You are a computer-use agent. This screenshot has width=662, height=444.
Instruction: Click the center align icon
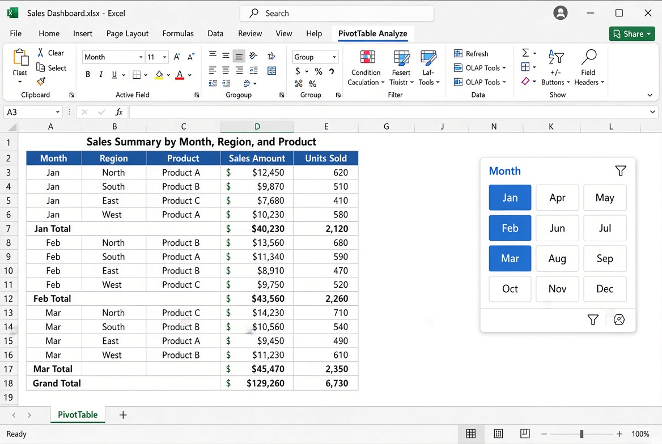[x=226, y=70]
